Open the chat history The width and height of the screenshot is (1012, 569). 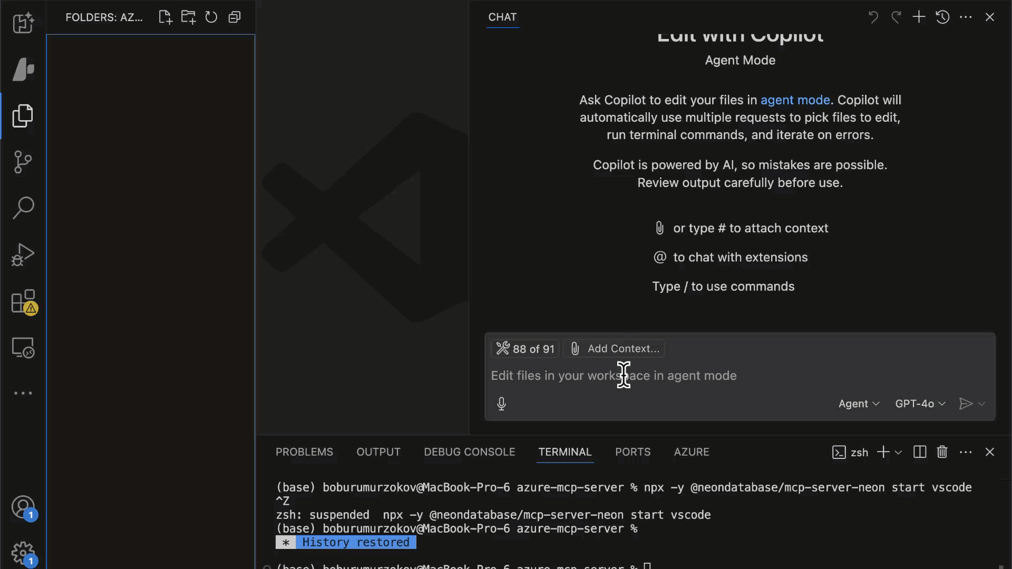943,17
